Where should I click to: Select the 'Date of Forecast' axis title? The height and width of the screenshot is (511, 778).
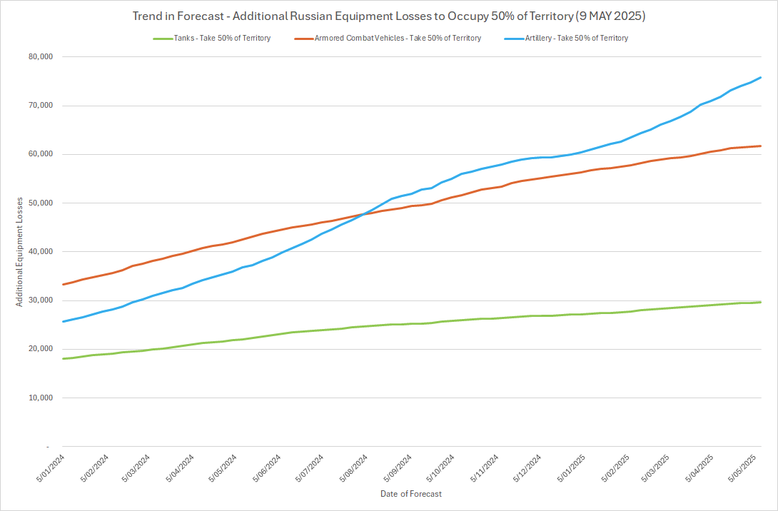point(410,495)
